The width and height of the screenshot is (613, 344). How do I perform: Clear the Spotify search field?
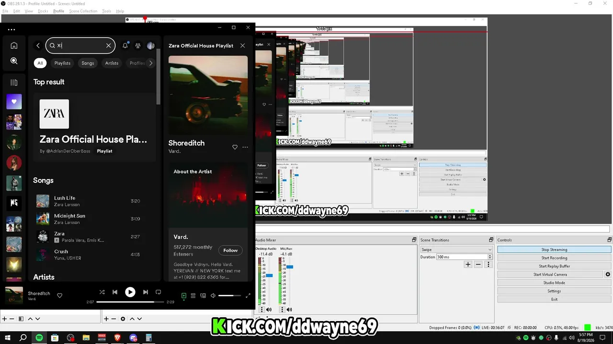pos(108,45)
